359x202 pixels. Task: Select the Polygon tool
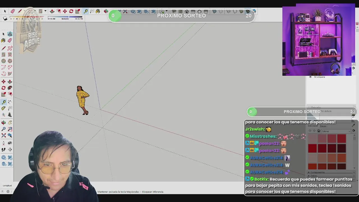10,61
